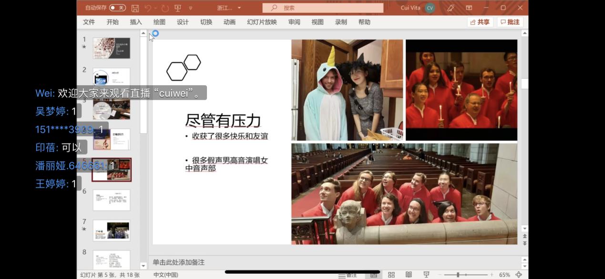The height and width of the screenshot is (279, 605).
Task: Switch to Reading View icon
Action: tap(409, 275)
